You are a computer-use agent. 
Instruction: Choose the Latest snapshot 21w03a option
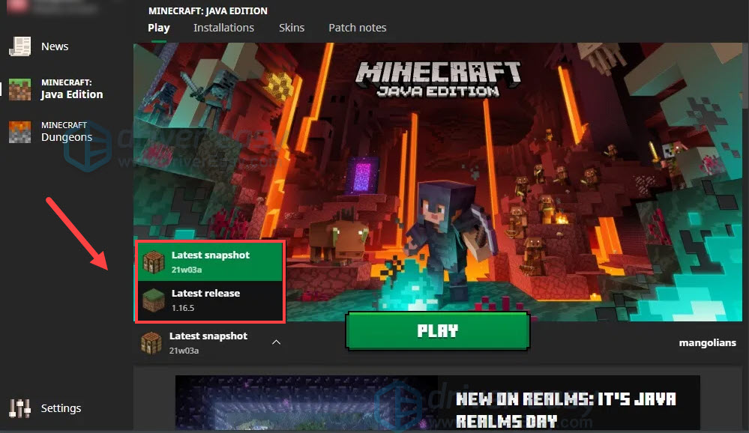click(x=210, y=261)
